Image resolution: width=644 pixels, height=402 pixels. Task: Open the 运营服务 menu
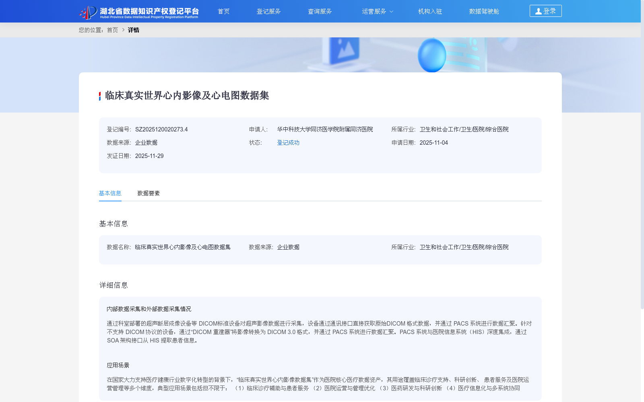[374, 11]
